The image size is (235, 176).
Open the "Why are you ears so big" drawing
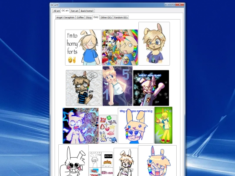(x=136, y=126)
